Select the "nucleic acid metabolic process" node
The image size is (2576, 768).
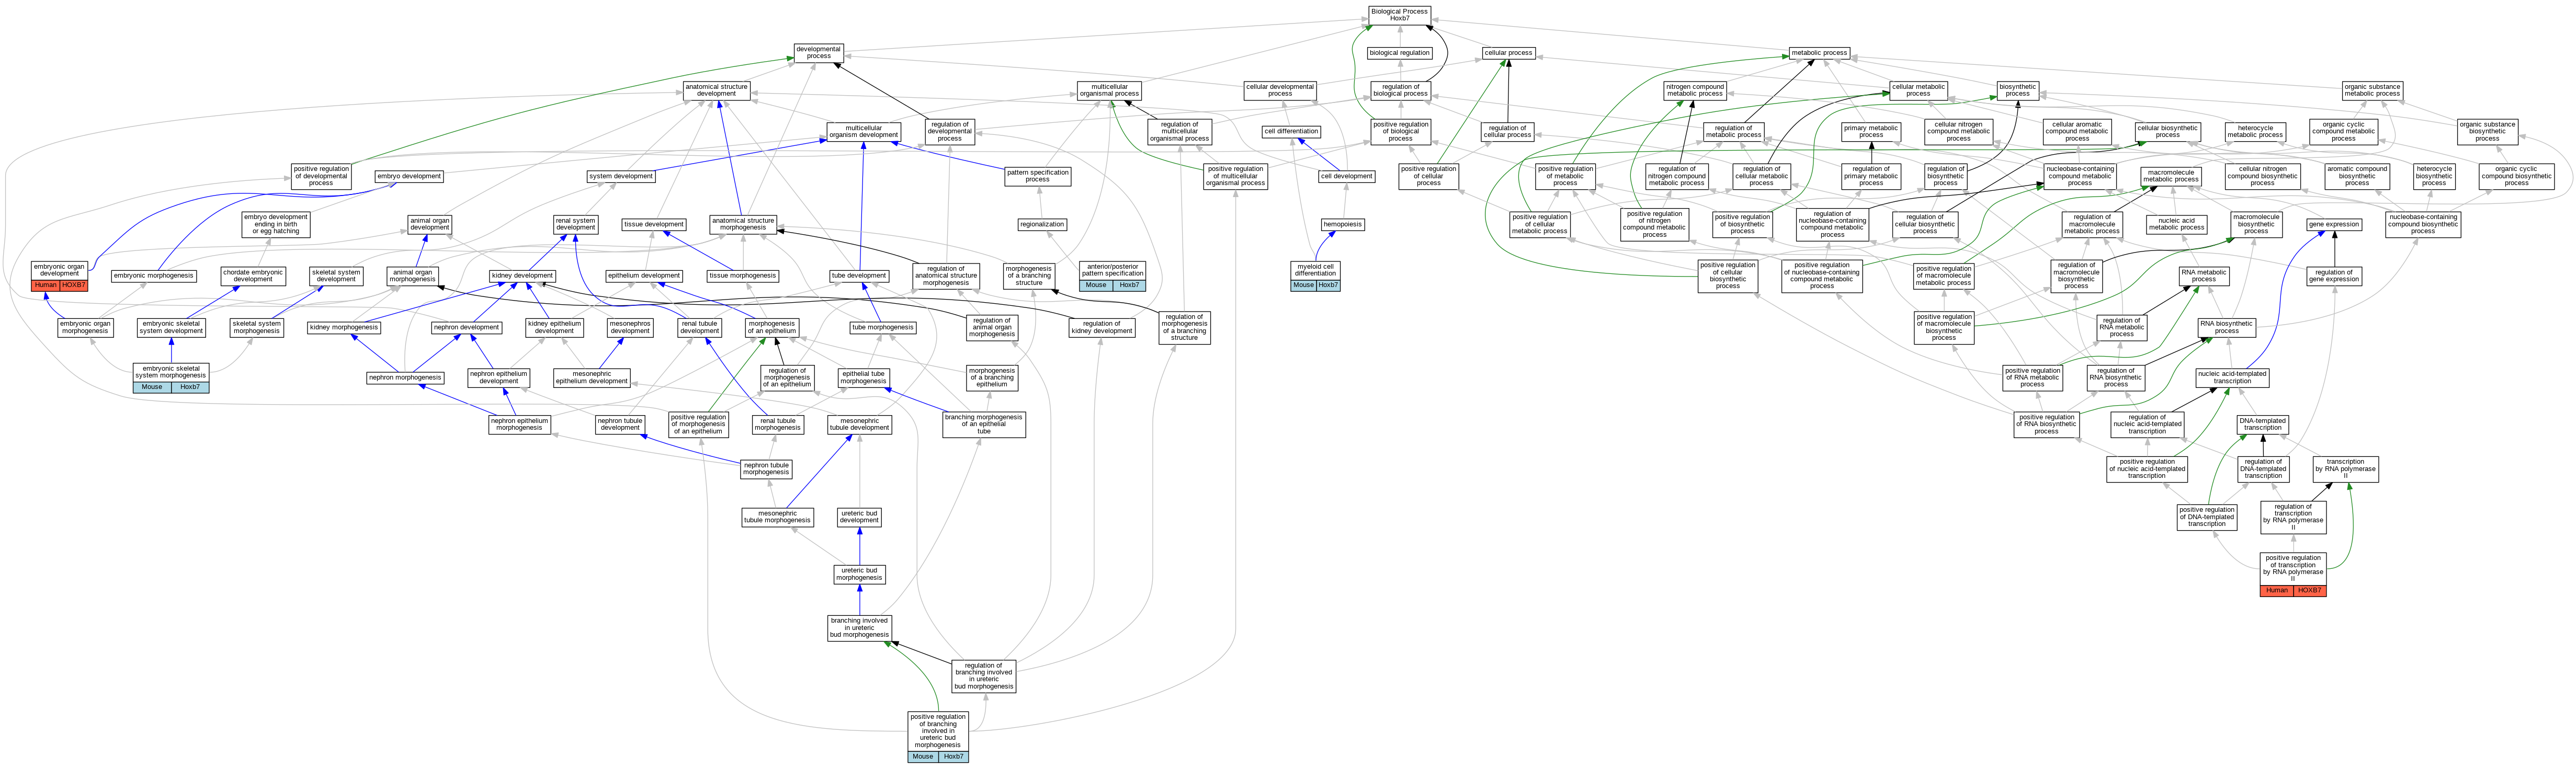2176,224
